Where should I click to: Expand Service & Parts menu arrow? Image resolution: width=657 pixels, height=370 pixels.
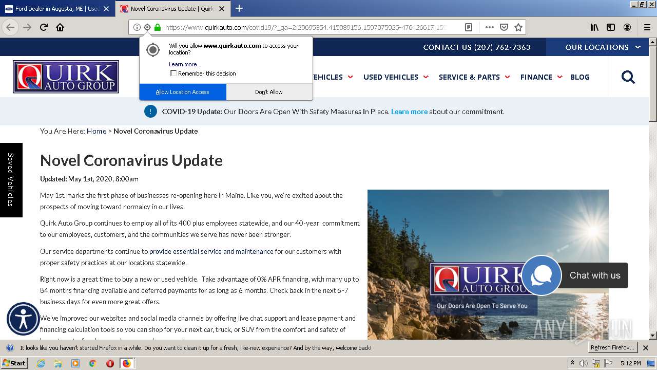507,77
